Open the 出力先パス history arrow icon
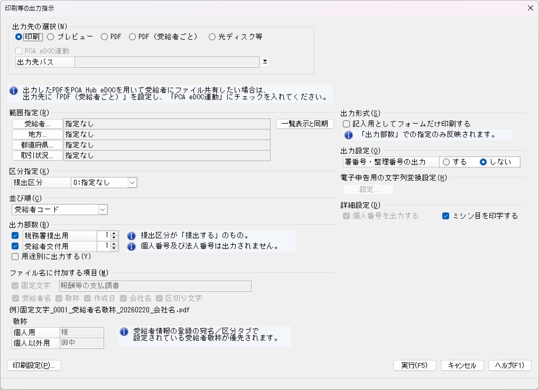This screenshot has width=539, height=390. tap(265, 62)
